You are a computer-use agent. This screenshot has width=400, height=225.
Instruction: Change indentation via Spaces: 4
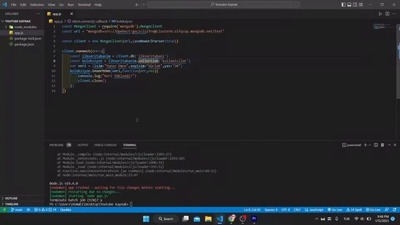tap(271, 210)
